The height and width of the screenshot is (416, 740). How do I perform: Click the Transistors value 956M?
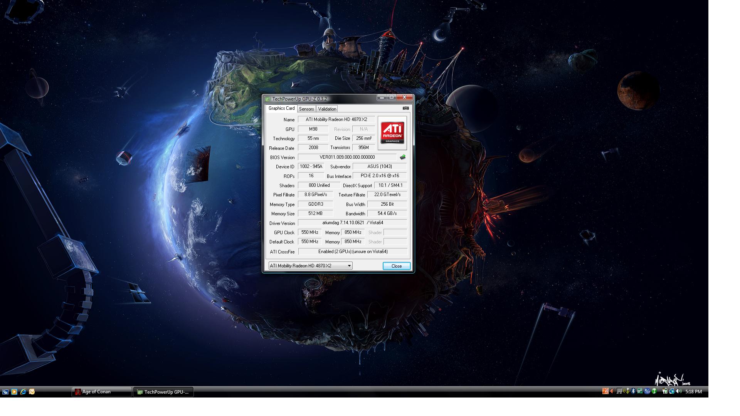pos(363,148)
